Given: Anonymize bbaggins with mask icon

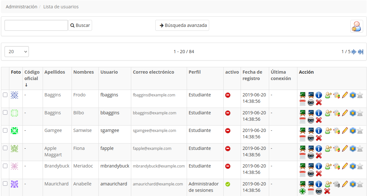Looking at the screenshot, I should 311,120.
